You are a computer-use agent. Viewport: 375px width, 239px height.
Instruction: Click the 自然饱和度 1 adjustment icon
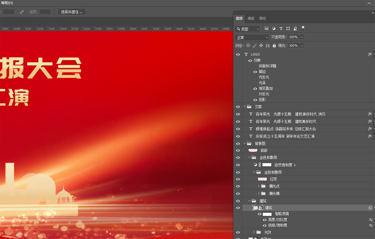(x=255, y=165)
